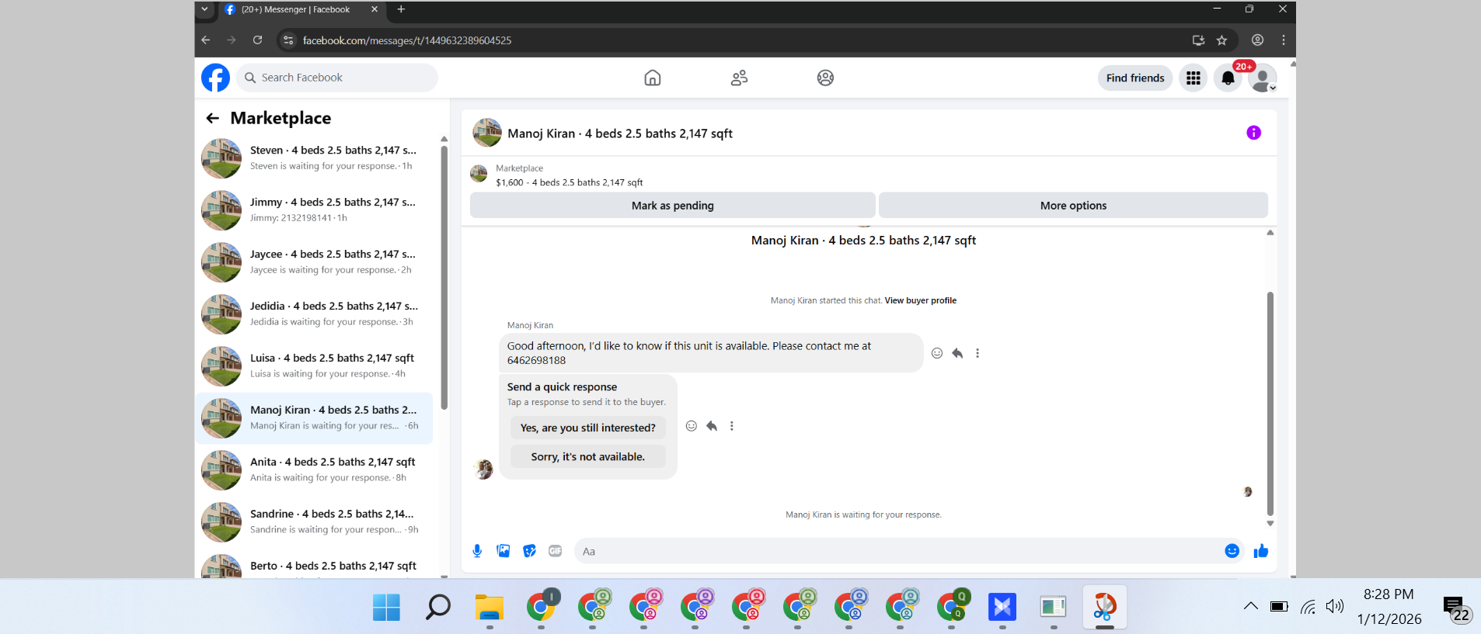This screenshot has width=1481, height=634.
Task: Bookmark this page with the star icon
Action: coord(1221,40)
